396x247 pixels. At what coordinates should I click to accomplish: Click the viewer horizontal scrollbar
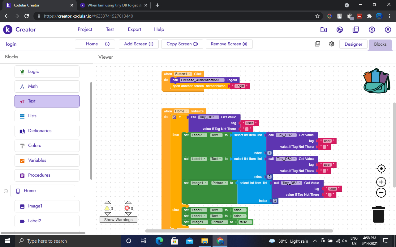(239, 231)
